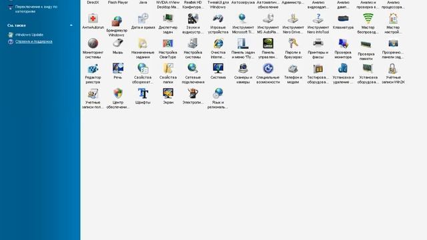Screen dimensions: 427x240
Task: Open Инструмент Nero Drive... icon
Action: [293, 19]
